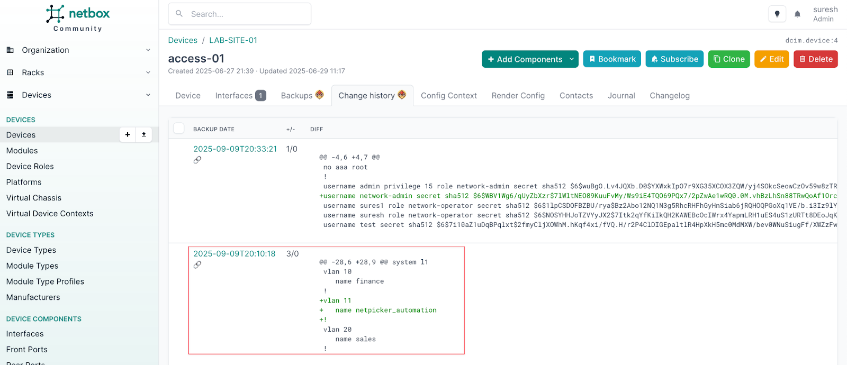Open the LAB-SITE-01 breadcrumb link

tap(233, 40)
